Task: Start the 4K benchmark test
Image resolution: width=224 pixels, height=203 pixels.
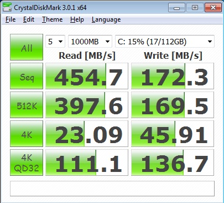Action: point(27,134)
